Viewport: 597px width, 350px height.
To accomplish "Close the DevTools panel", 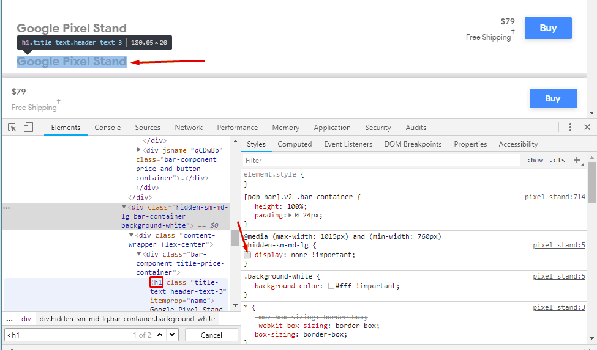I will (x=587, y=128).
